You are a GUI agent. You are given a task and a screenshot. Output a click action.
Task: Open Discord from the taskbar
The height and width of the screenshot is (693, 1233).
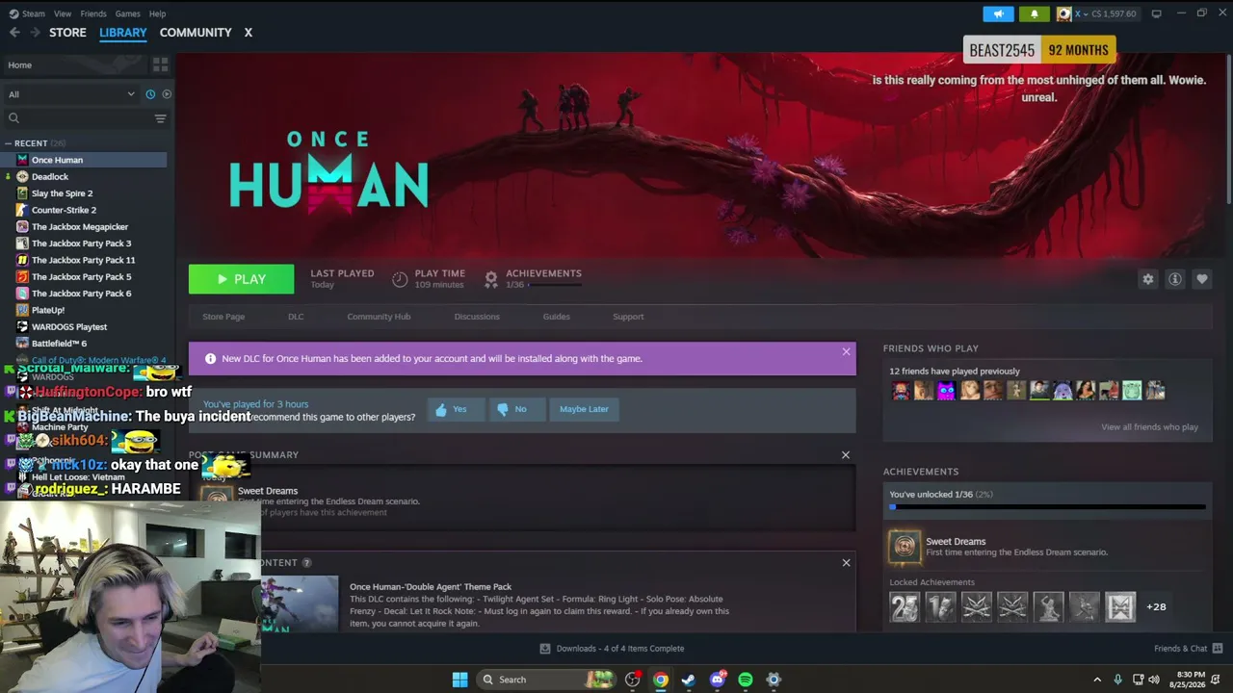tap(717, 680)
